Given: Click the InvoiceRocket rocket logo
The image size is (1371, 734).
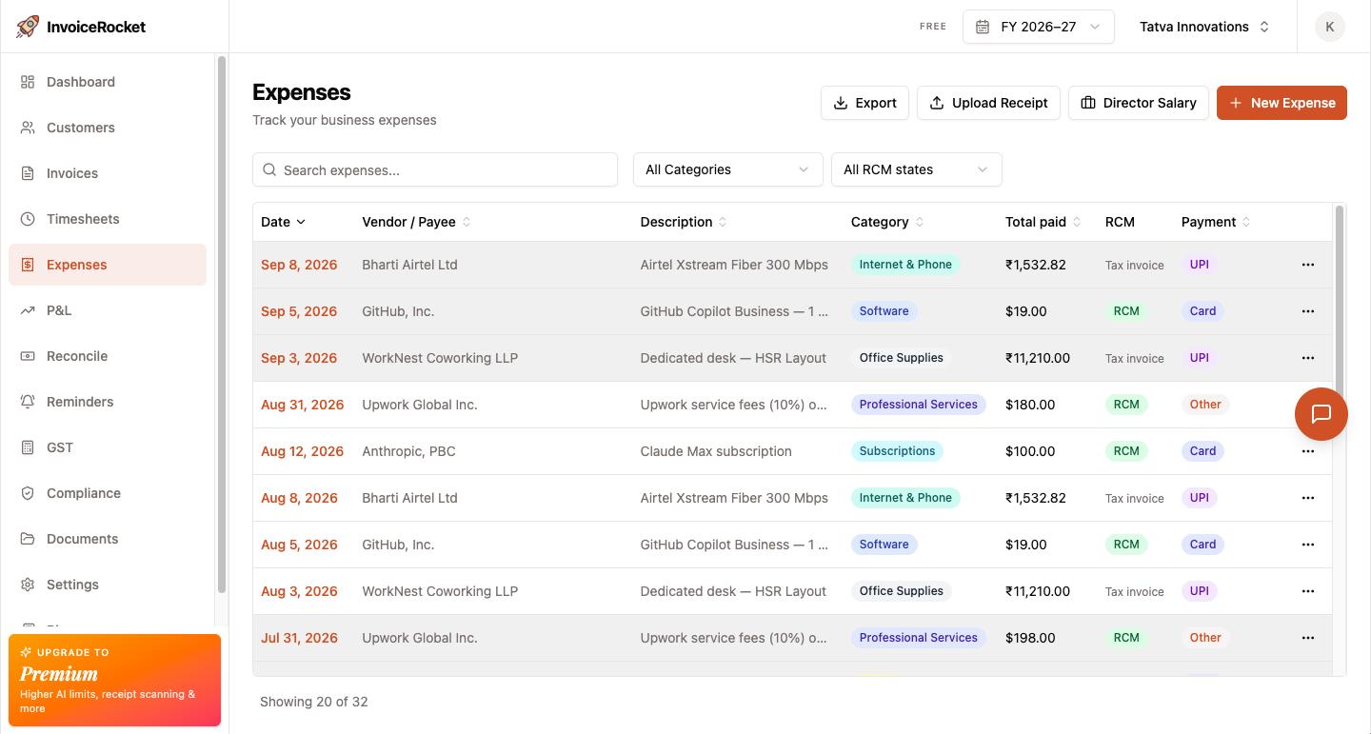Looking at the screenshot, I should point(28,27).
